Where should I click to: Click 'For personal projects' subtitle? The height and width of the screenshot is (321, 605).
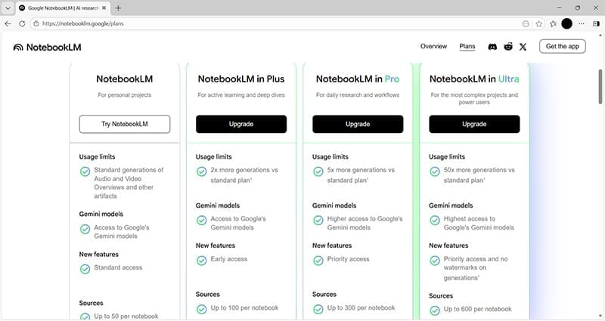pyautogui.click(x=125, y=95)
